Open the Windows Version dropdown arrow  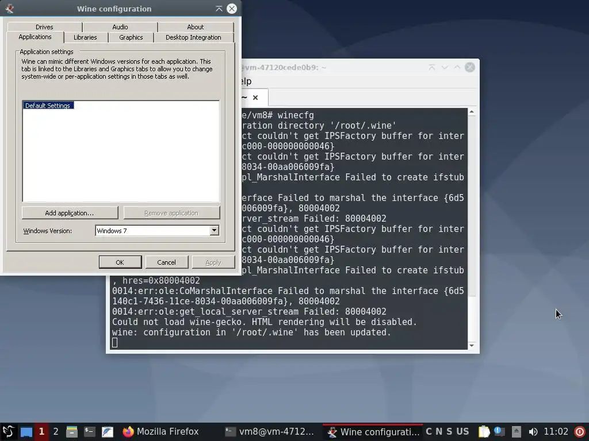214,230
